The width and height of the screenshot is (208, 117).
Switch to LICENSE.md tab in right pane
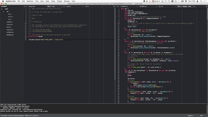click(x=124, y=6)
